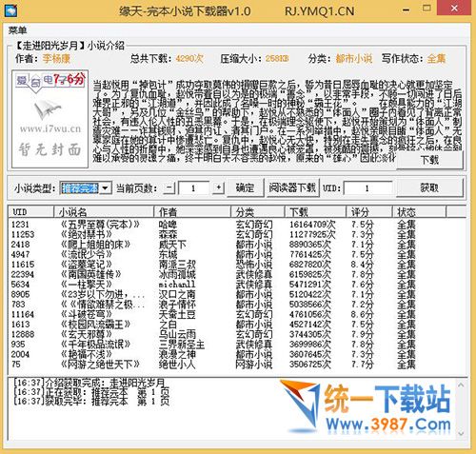Screen dimensions: 476x454
Task: Click the app icon in title bar
Action: click(10, 10)
